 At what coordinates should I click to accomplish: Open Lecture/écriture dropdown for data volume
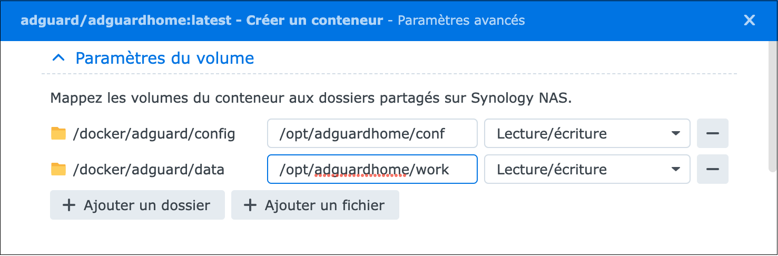(587, 169)
